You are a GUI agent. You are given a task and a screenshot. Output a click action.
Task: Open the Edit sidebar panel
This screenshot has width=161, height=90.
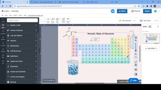coord(3,62)
